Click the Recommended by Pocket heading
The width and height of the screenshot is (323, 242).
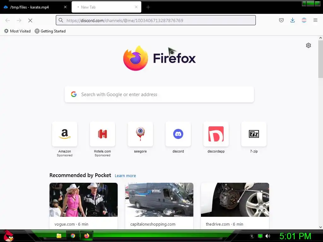pos(80,175)
